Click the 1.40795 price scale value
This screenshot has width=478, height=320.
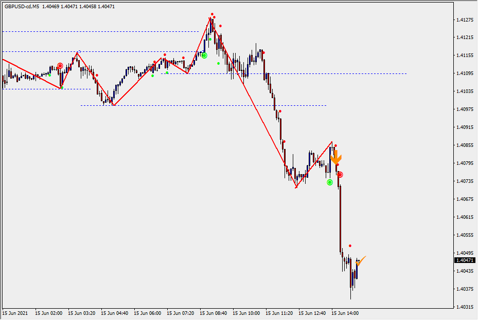[x=465, y=163]
